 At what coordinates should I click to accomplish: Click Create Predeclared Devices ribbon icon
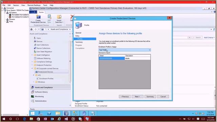[38, 19]
